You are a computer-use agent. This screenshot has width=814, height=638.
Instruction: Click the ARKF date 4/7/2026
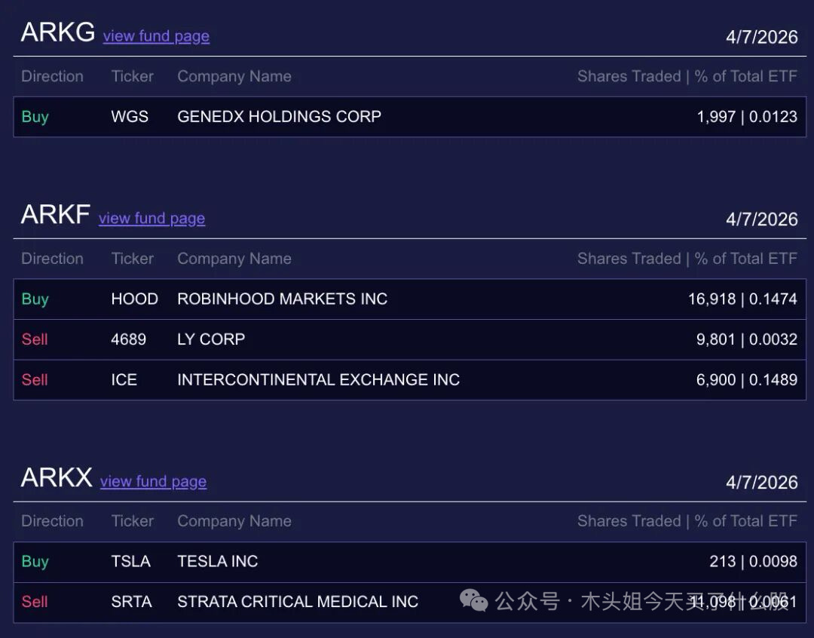(x=761, y=219)
